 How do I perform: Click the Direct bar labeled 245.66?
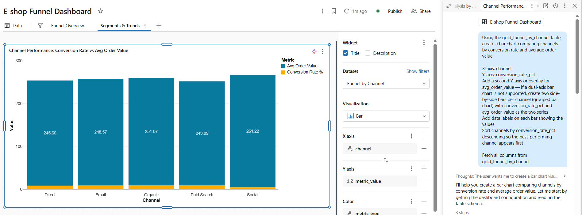[50, 133]
